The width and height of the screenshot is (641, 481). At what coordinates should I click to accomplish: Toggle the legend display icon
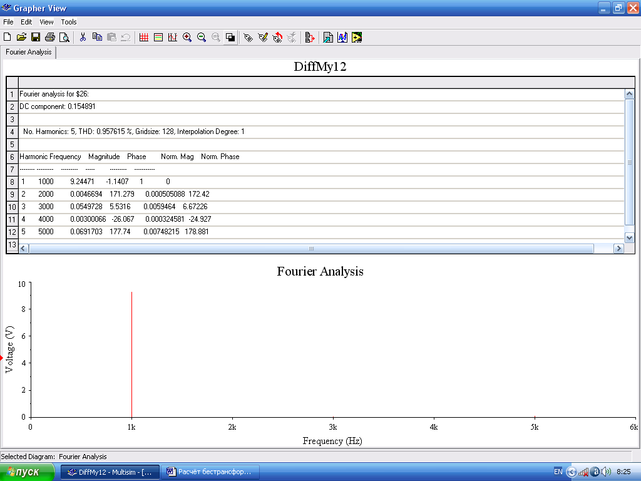pos(158,38)
